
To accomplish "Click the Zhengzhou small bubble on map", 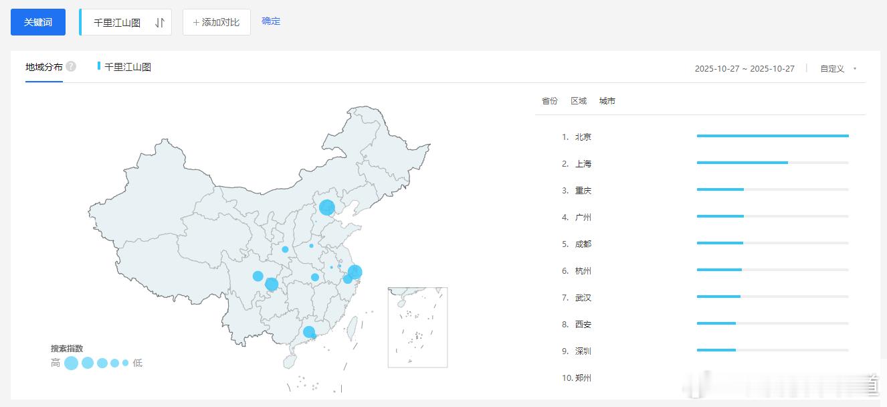I will (311, 246).
